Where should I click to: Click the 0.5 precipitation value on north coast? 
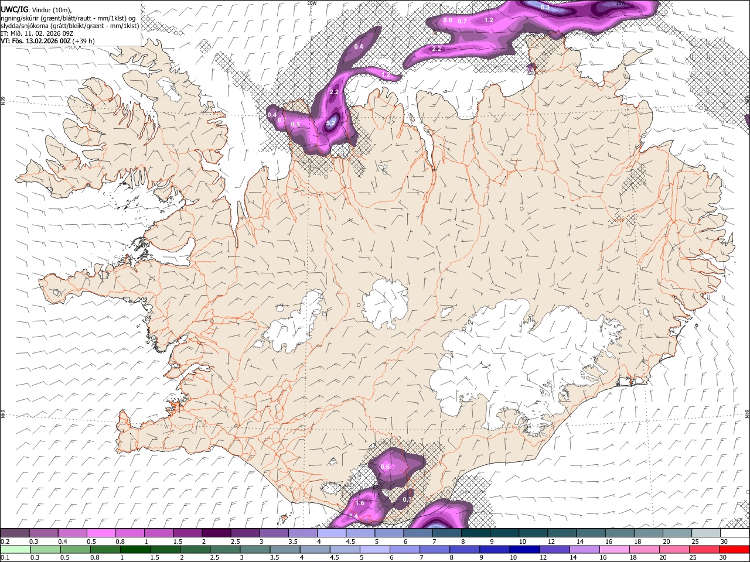(295, 124)
